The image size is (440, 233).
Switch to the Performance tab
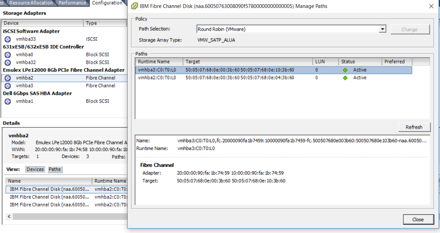pyautogui.click(x=72, y=3)
